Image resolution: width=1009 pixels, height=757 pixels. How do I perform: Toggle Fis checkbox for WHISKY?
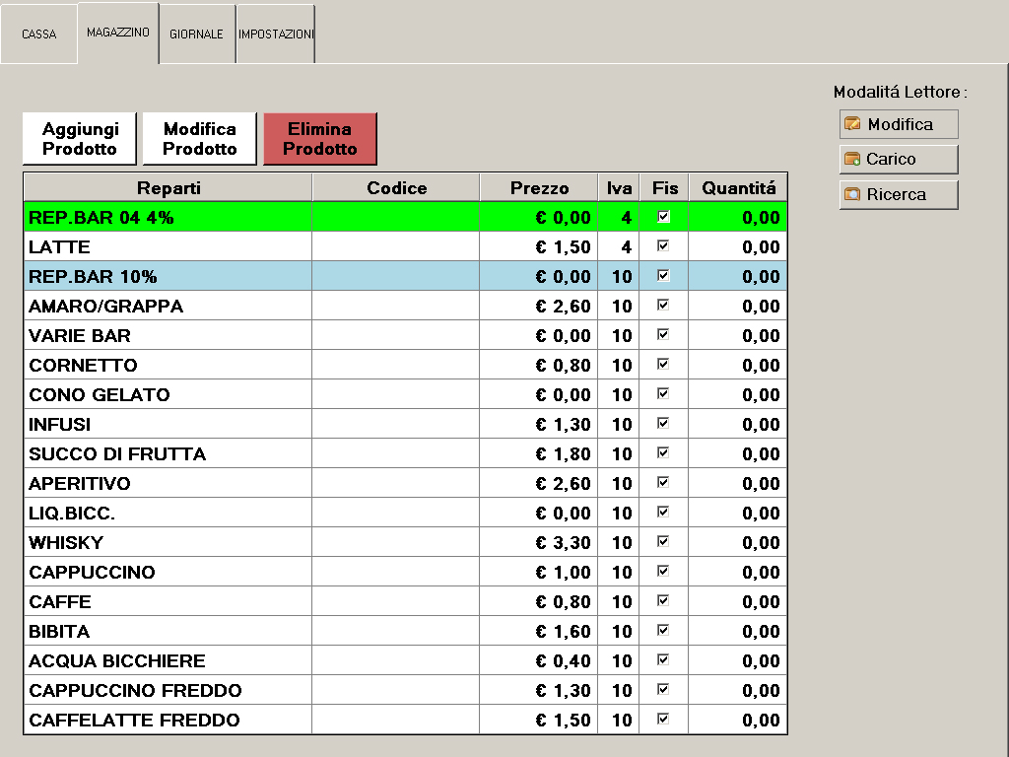(663, 542)
